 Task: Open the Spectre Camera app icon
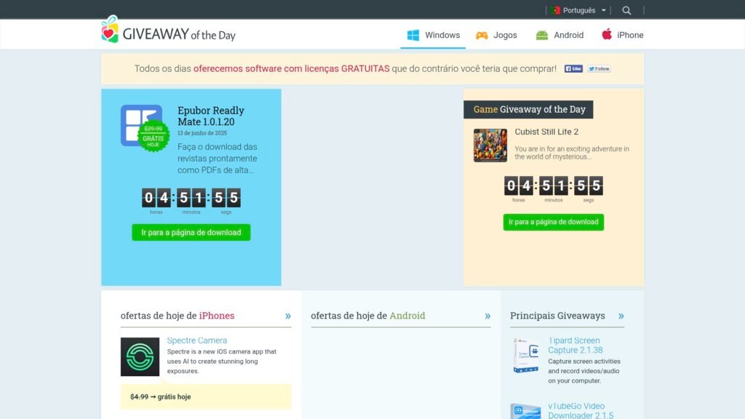pos(140,356)
